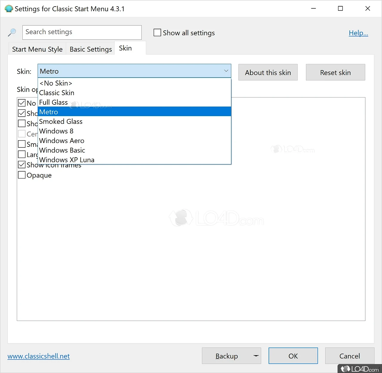Image resolution: width=382 pixels, height=373 pixels.
Task: Select Metro in the dropdown list
Action: pyautogui.click(x=134, y=112)
